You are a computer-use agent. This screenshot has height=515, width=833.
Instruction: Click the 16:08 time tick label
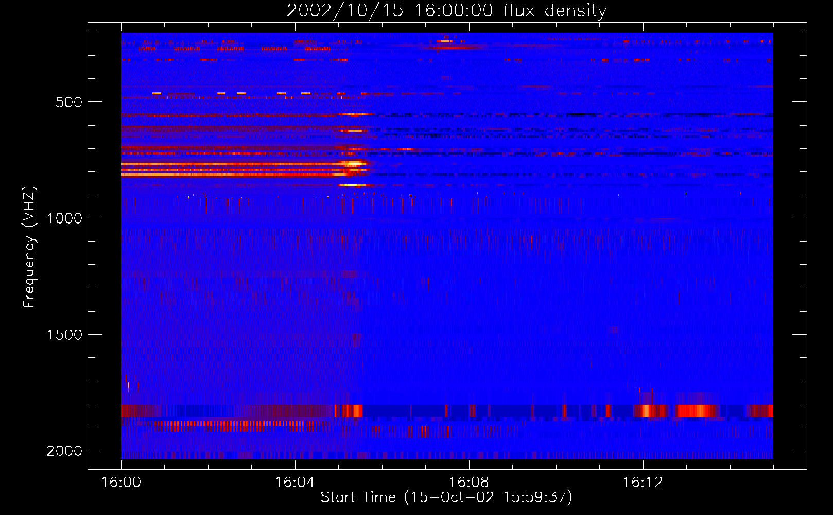point(469,482)
